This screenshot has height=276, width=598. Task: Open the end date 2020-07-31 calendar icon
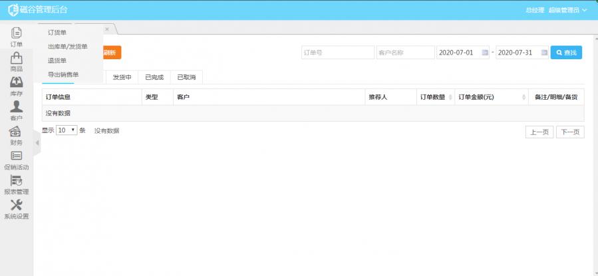(x=544, y=53)
